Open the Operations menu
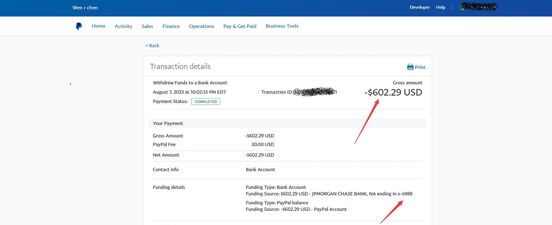 [x=201, y=26]
